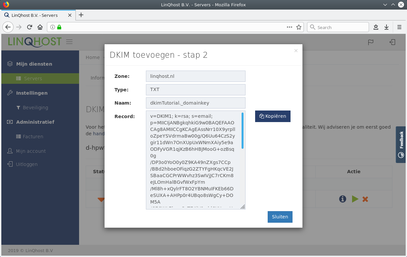Toggle the hamburger sidebar menu icon
The image size is (407, 257).
click(69, 42)
